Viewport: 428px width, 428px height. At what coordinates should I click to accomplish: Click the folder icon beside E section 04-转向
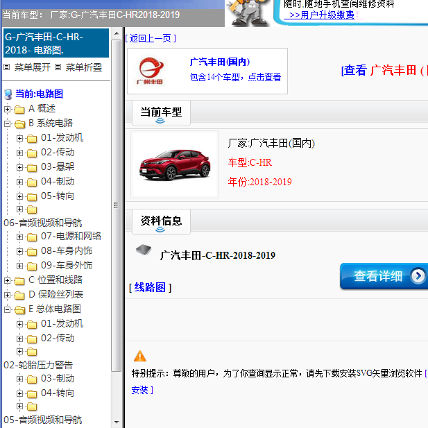[32, 393]
